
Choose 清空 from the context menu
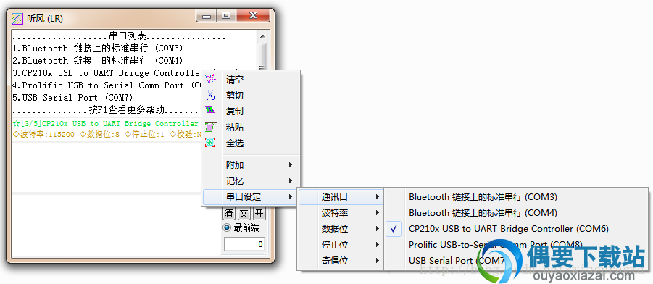coord(251,80)
